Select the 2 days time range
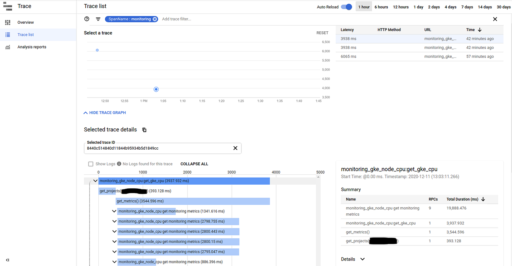Screen dimensions: 512x266 (x=434, y=7)
